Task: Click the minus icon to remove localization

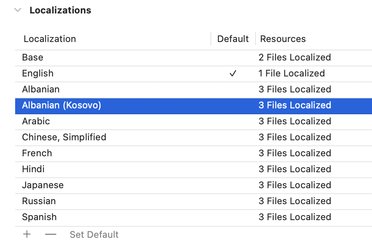Action: pyautogui.click(x=50, y=234)
